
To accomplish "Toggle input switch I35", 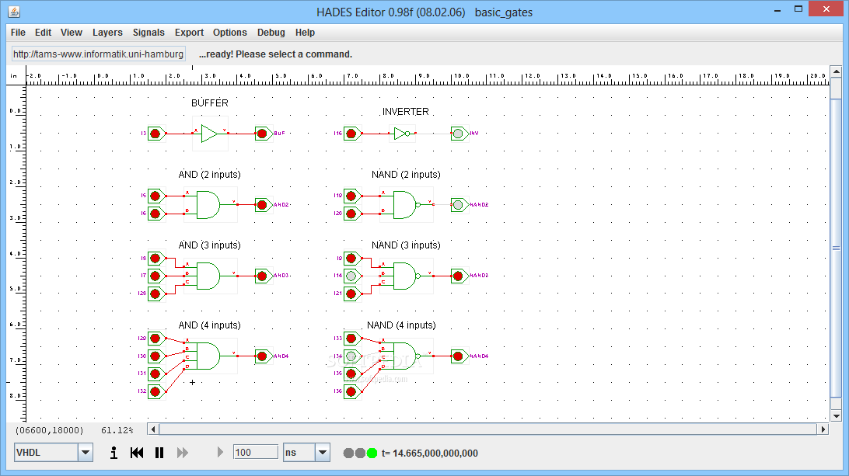I will pyautogui.click(x=352, y=374).
